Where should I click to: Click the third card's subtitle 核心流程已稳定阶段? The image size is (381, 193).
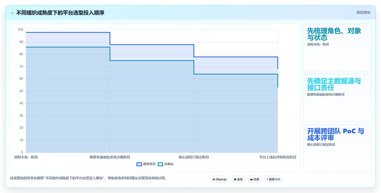321,145
